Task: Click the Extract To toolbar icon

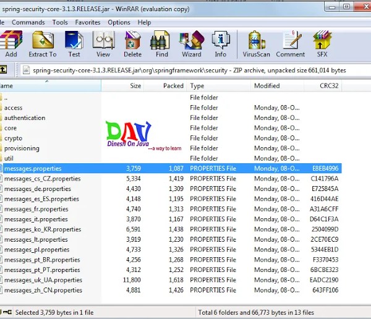Action: click(x=43, y=44)
